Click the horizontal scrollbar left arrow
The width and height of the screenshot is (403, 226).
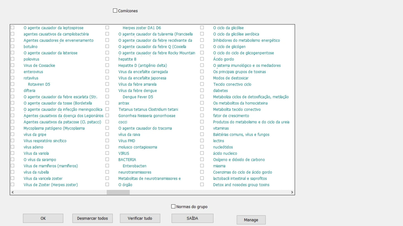[x=13, y=192]
